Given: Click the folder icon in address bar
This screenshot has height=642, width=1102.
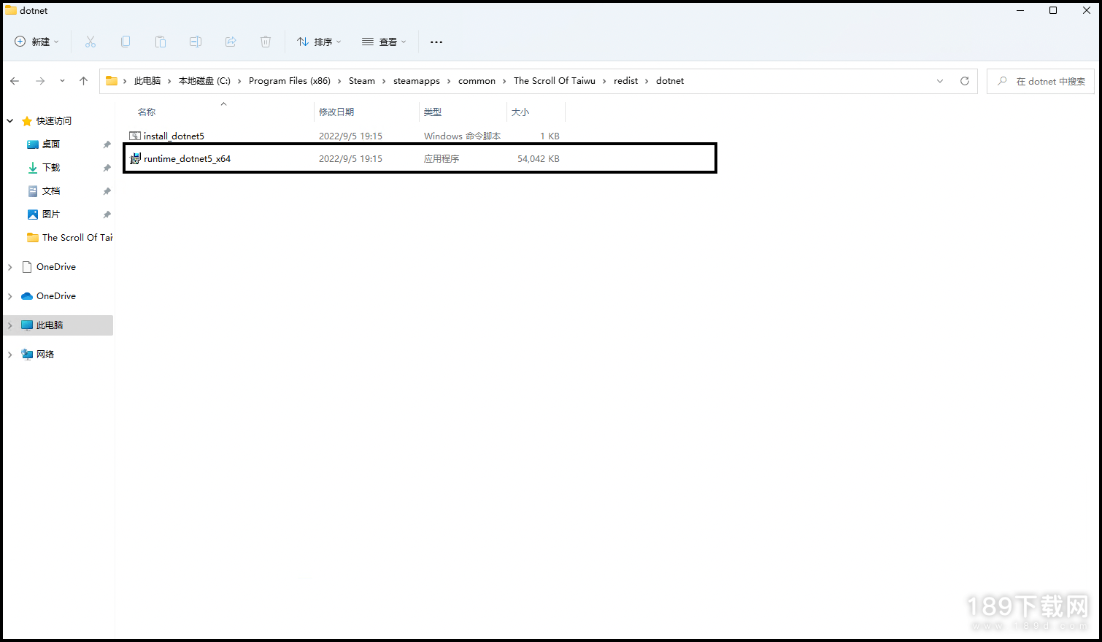Looking at the screenshot, I should pyautogui.click(x=112, y=81).
